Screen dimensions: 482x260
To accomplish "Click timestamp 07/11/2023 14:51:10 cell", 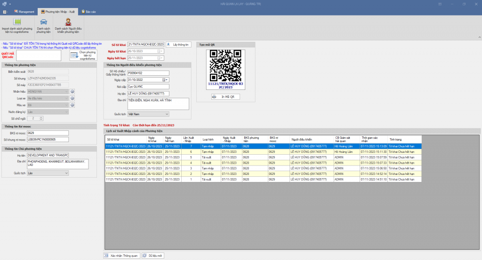I will pos(373,179).
